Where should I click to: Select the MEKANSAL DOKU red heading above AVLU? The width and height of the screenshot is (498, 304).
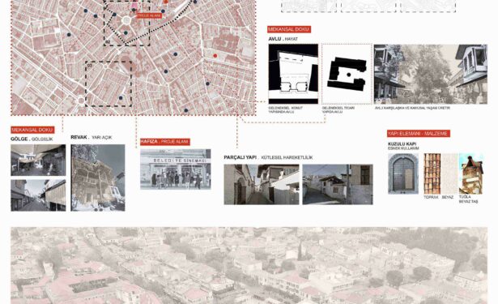pos(289,29)
